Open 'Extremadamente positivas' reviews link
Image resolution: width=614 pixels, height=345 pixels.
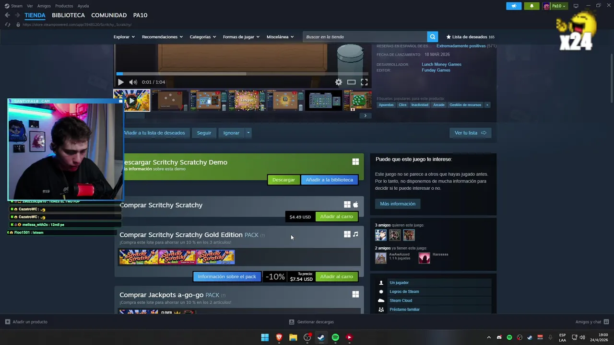tap(461, 46)
